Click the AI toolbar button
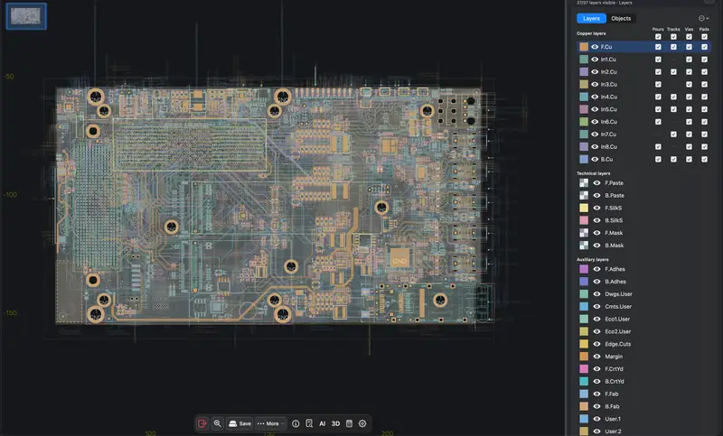The image size is (723, 436). 323,423
